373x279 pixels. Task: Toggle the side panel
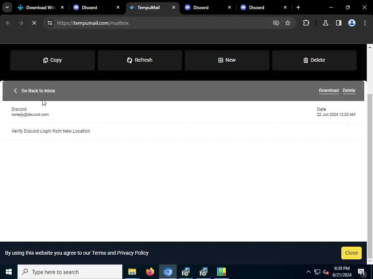[339, 23]
